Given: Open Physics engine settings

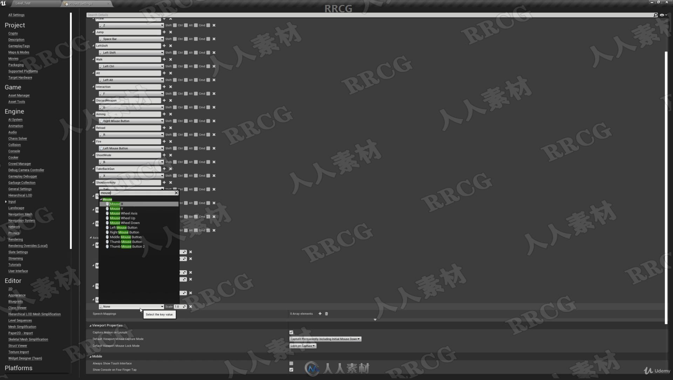Looking at the screenshot, I should pos(14,233).
